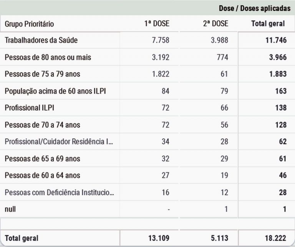Select the Profissional ILPI row label
This screenshot has height=247, width=295.
[x=29, y=108]
